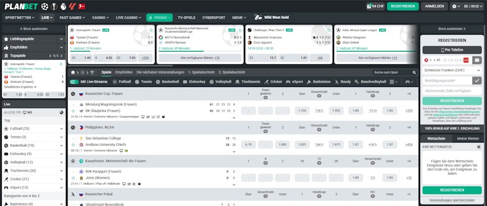Select email registration envelope icon
Screen dimensions: 487x206
[x=477, y=60]
